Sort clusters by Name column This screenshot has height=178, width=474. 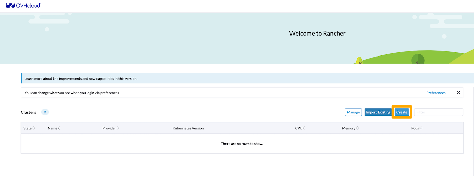(54, 128)
